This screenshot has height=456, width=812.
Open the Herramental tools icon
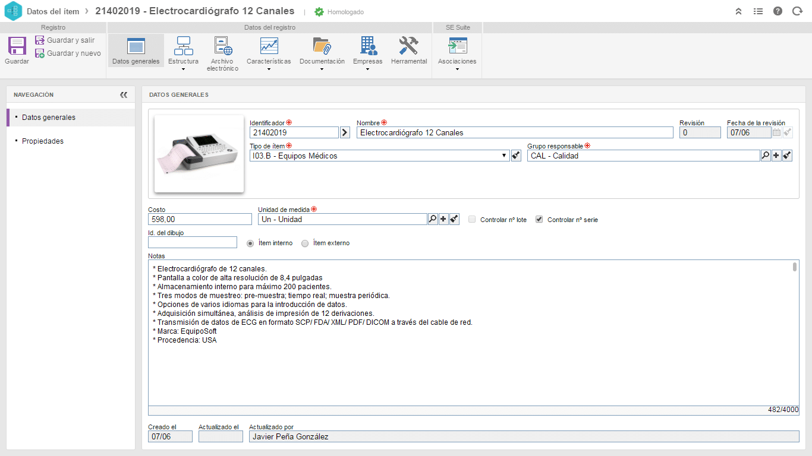[409, 46]
